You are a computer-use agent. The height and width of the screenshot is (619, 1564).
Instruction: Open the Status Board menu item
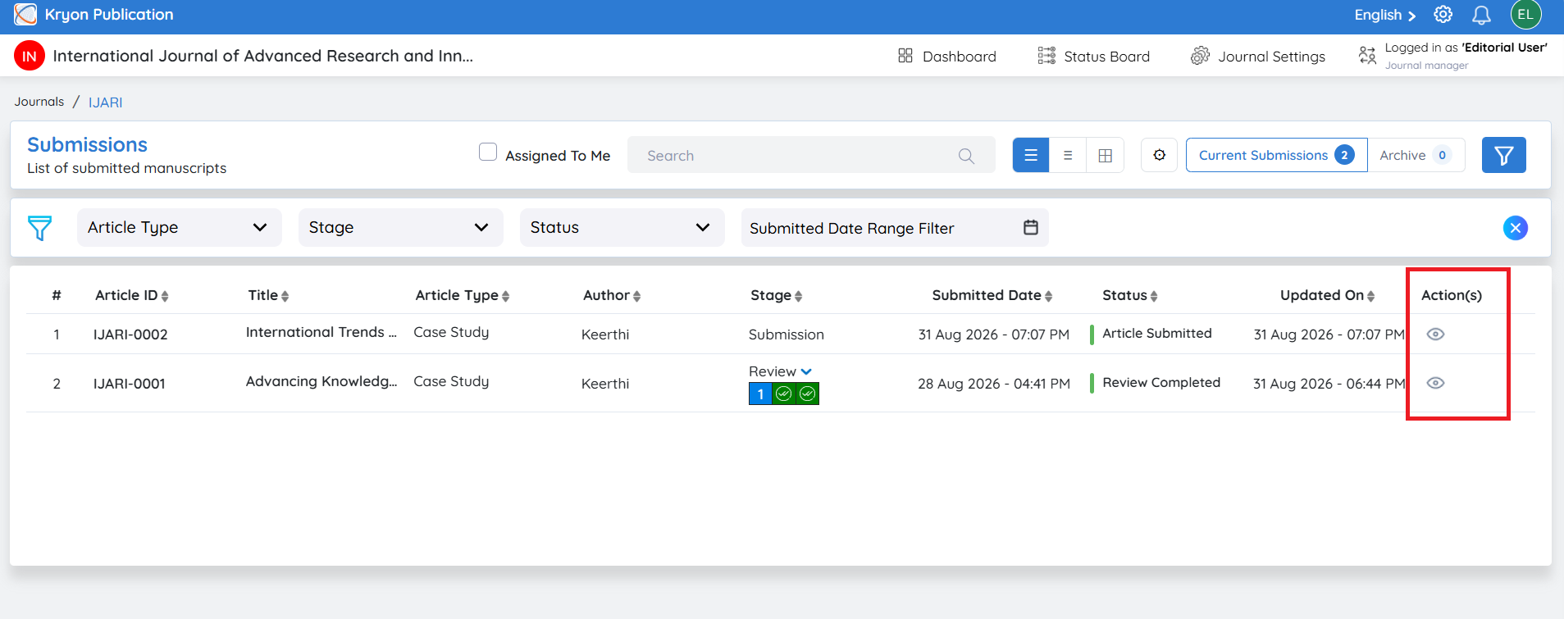[x=1094, y=56]
